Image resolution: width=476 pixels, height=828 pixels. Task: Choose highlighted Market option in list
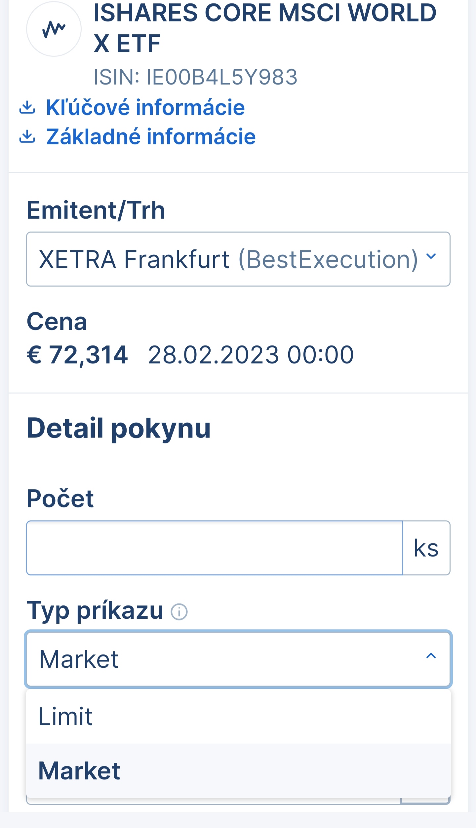pyautogui.click(x=238, y=771)
